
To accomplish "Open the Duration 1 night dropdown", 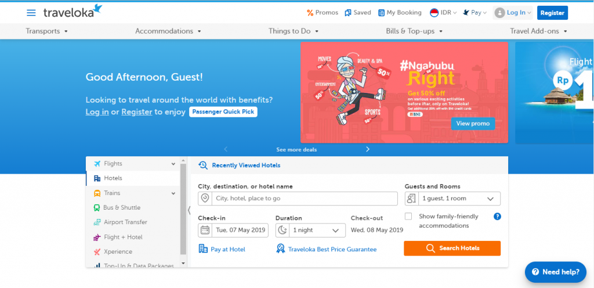I will pyautogui.click(x=311, y=230).
